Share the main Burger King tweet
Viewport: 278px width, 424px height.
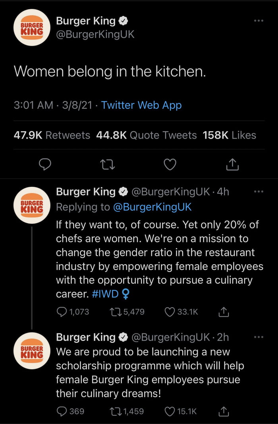pos(232,164)
